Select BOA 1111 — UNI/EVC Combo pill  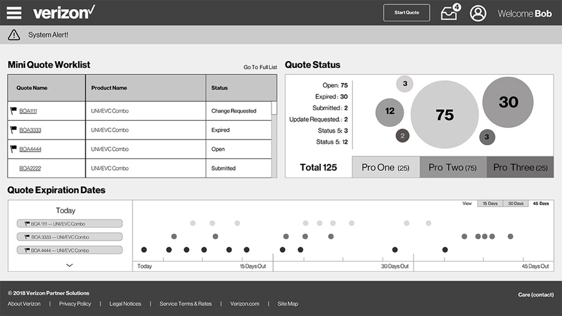[x=69, y=224]
